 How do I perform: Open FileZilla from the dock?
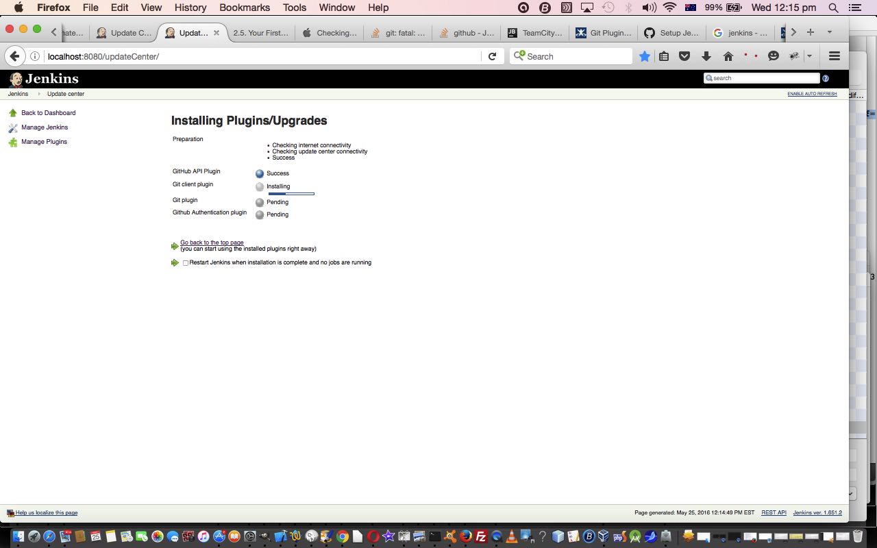[481, 536]
